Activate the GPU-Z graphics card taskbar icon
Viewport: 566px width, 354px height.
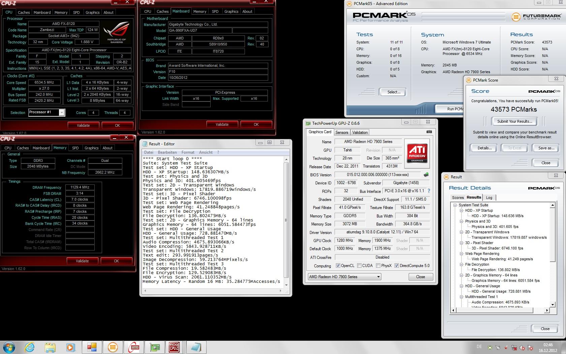point(154,347)
